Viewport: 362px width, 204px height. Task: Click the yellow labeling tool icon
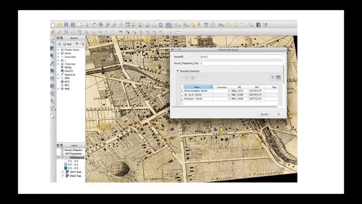(x=120, y=32)
